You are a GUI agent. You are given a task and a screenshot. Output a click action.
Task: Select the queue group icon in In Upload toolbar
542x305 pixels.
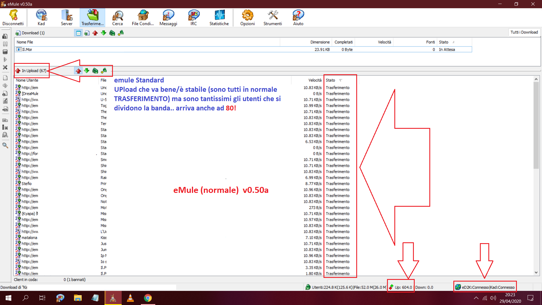(95, 71)
